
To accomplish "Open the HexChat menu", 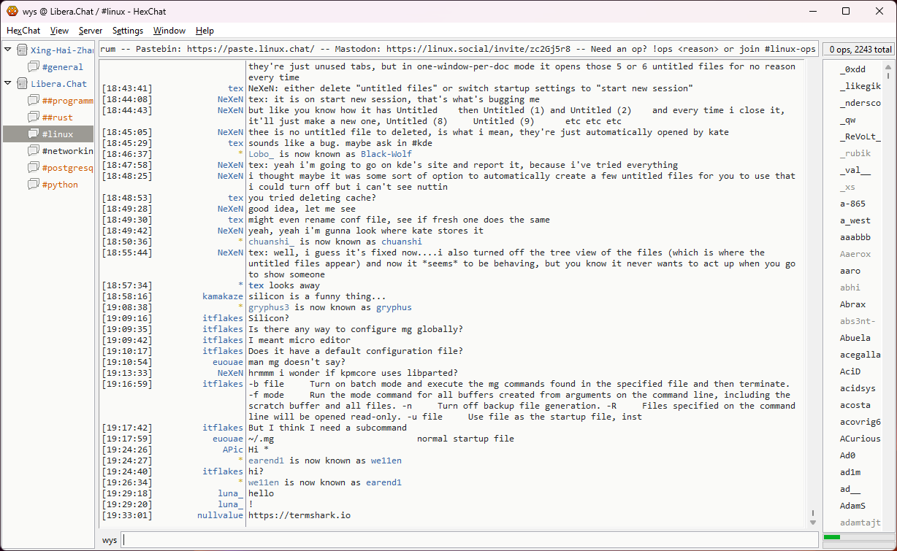I will pyautogui.click(x=23, y=31).
